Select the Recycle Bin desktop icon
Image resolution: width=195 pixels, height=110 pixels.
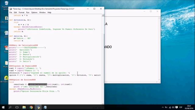click(x=6, y=5)
